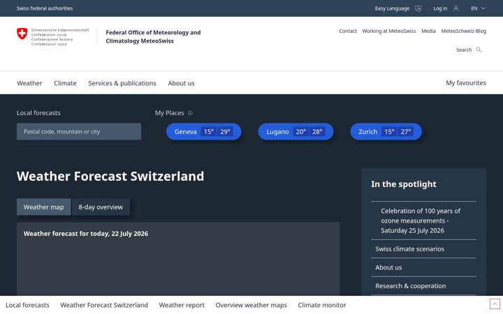Viewport: 503px width, 314px height.
Task: Open the MeteoSchweiz-Blog link
Action: pos(464,31)
